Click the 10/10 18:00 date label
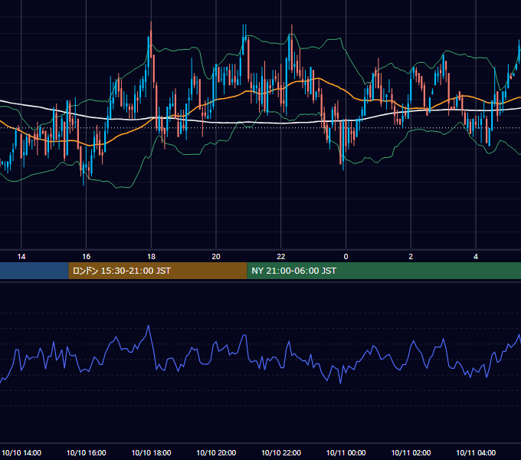 [151, 452]
